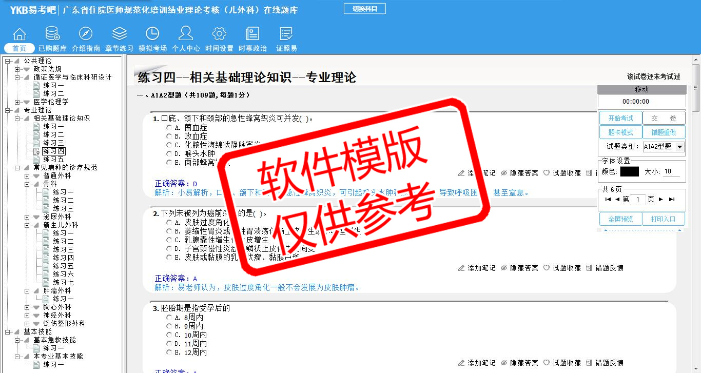
Task: Open the 已购题库 database icon
Action: tap(52, 34)
